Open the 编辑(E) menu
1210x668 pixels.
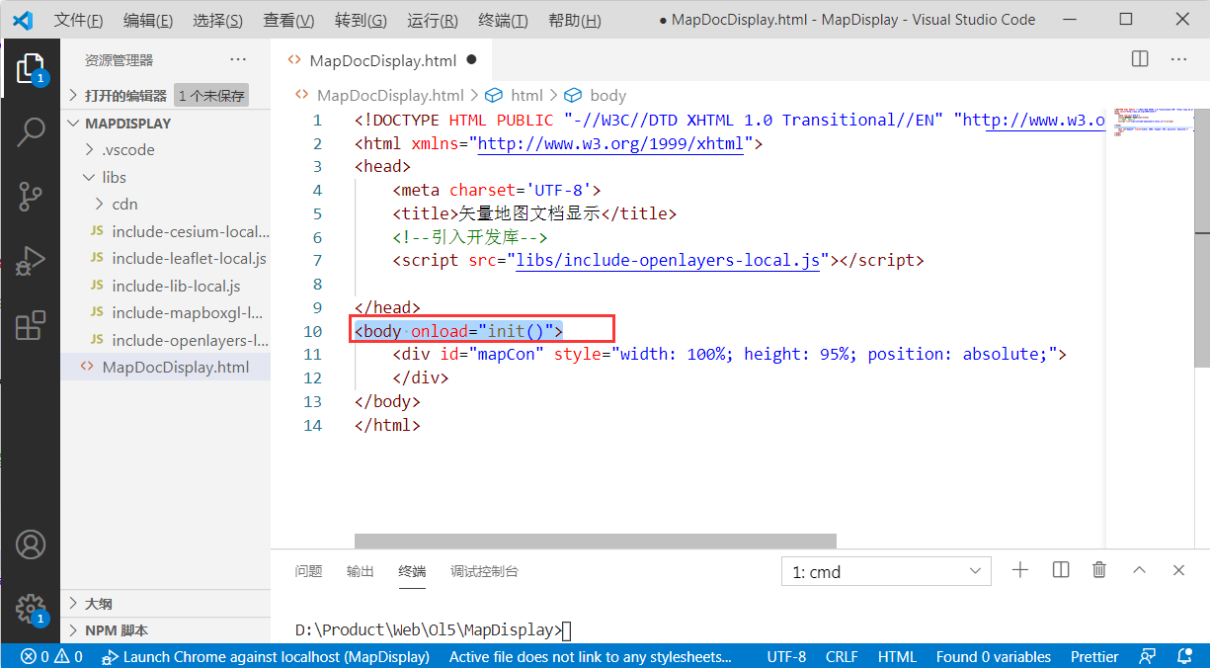[x=148, y=20]
